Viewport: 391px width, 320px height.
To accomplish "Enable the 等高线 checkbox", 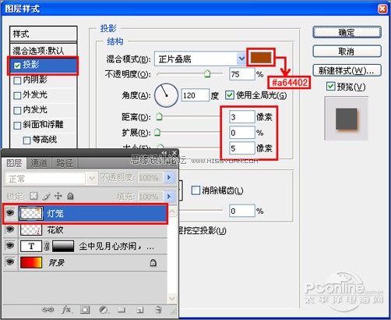I will 26,140.
